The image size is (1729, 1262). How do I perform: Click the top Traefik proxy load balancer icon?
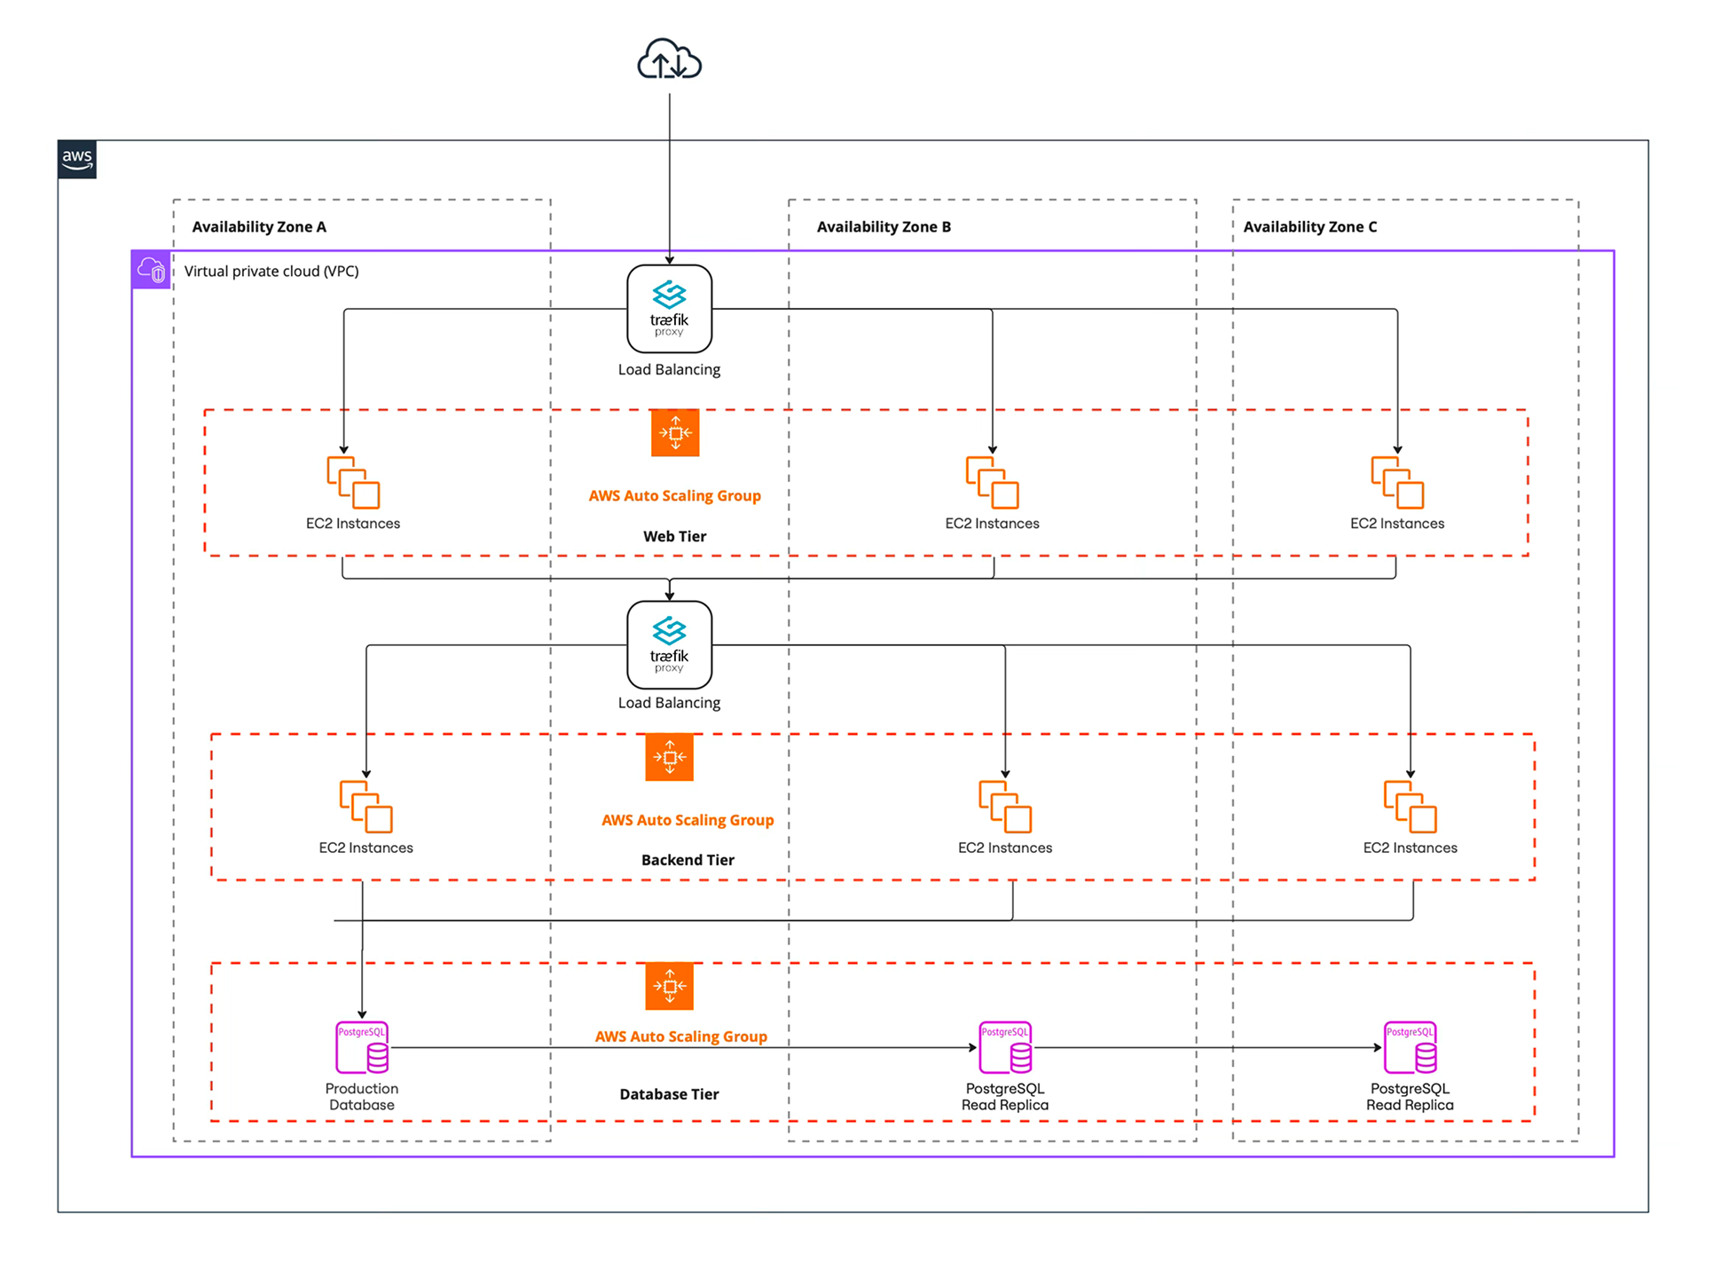point(669,309)
